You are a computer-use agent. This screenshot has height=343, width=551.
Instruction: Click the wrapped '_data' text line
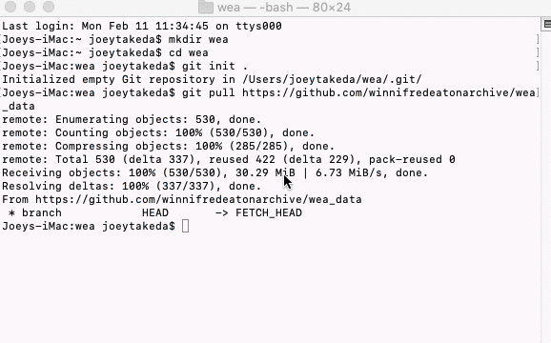18,106
